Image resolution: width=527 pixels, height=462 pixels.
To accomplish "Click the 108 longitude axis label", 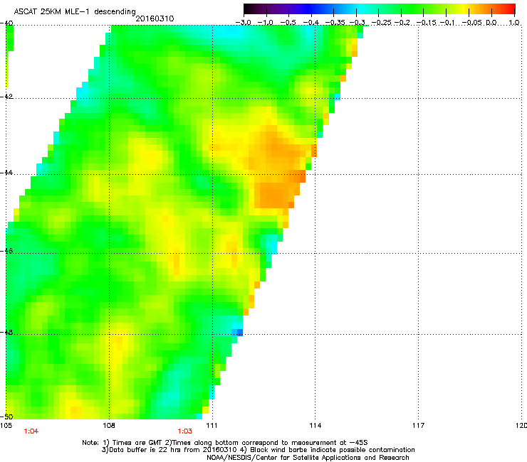I will [109, 426].
